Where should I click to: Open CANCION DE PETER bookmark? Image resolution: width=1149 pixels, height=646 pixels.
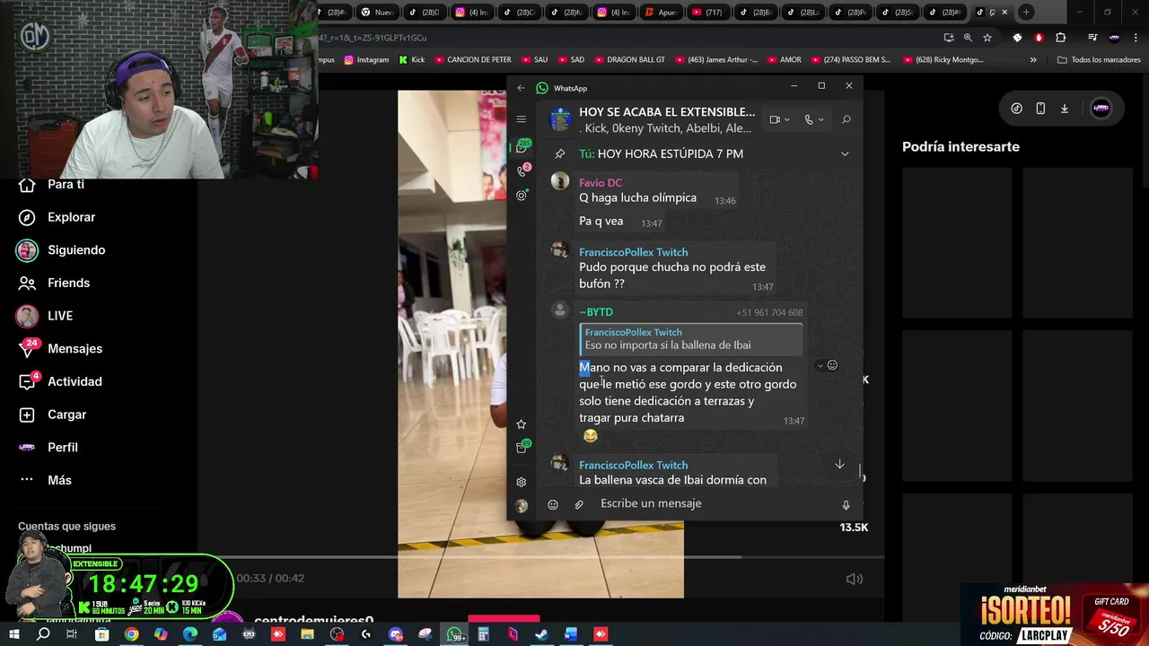coord(473,60)
